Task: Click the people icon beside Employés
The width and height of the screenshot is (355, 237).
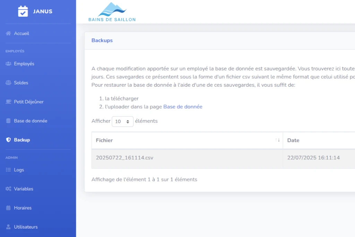Action: (x=8, y=64)
